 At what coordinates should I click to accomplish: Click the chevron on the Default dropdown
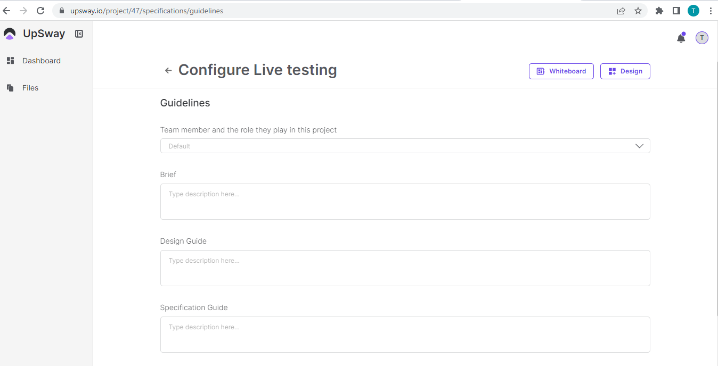coord(639,146)
